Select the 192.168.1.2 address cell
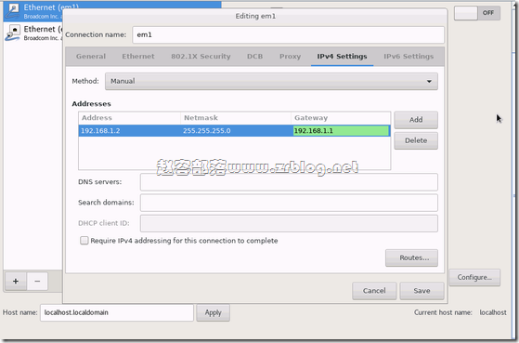The height and width of the screenshot is (343, 519). coord(129,130)
